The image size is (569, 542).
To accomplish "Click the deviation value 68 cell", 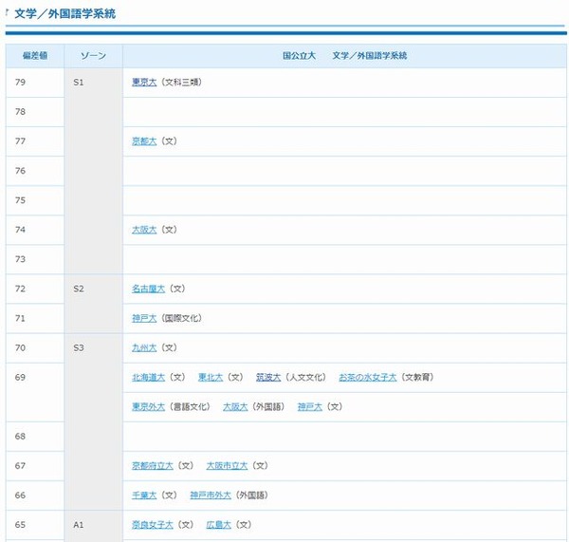I will tap(35, 437).
